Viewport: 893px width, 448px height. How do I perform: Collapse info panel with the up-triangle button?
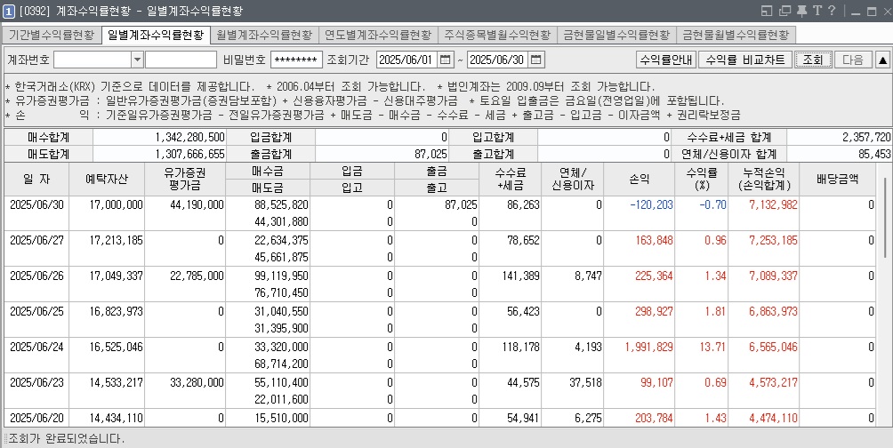(x=882, y=60)
